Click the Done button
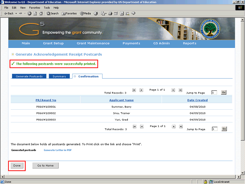The height and width of the screenshot is (184, 245). tap(17, 166)
